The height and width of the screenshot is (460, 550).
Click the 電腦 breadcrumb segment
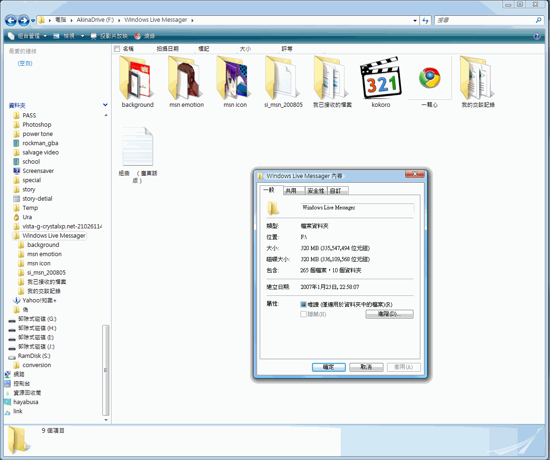61,20
